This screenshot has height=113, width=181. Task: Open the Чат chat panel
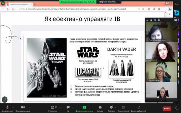click(x=68, y=107)
